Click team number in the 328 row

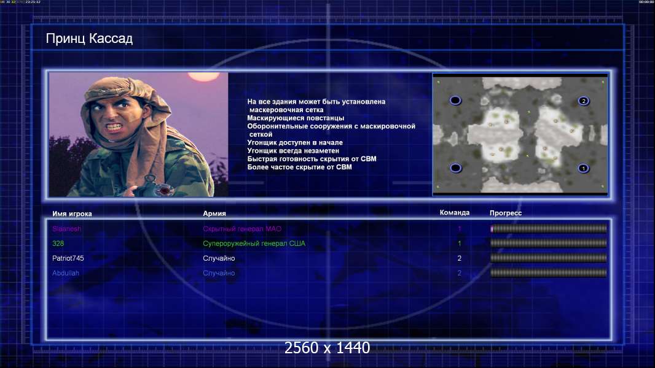coord(460,243)
